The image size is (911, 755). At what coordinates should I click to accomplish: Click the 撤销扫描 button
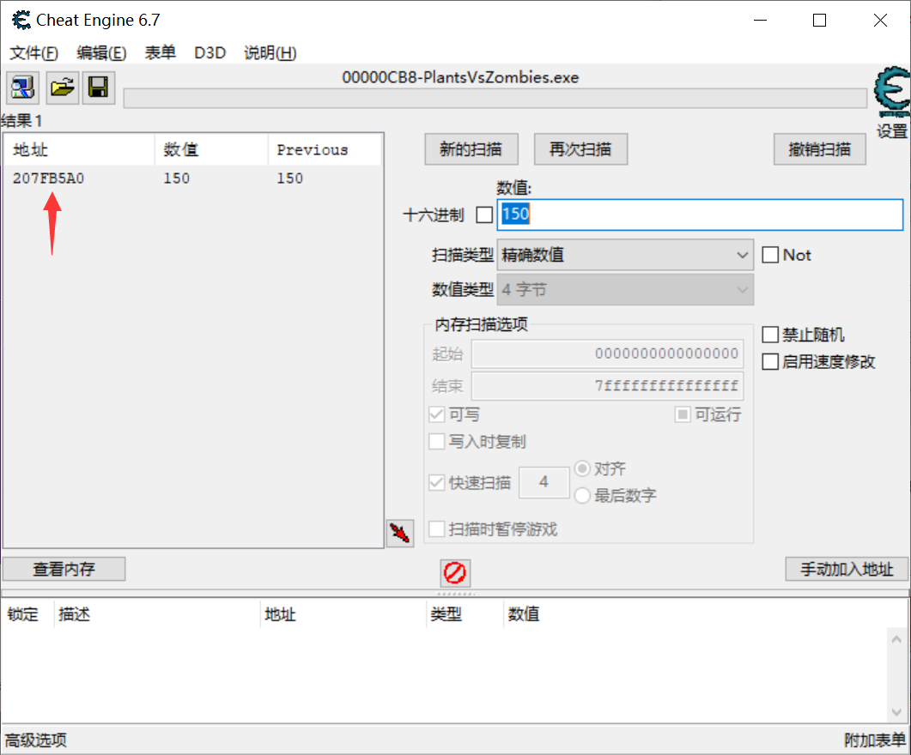(820, 150)
